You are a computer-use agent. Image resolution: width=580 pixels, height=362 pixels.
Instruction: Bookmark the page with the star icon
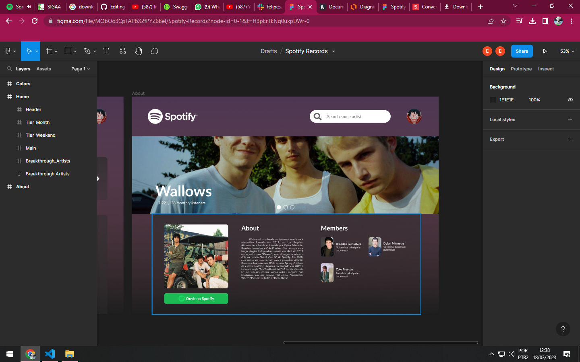click(x=503, y=21)
